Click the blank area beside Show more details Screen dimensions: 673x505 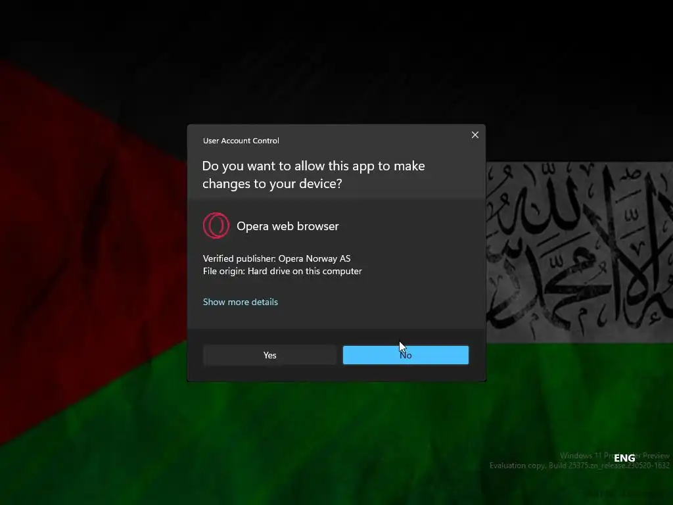(378, 302)
